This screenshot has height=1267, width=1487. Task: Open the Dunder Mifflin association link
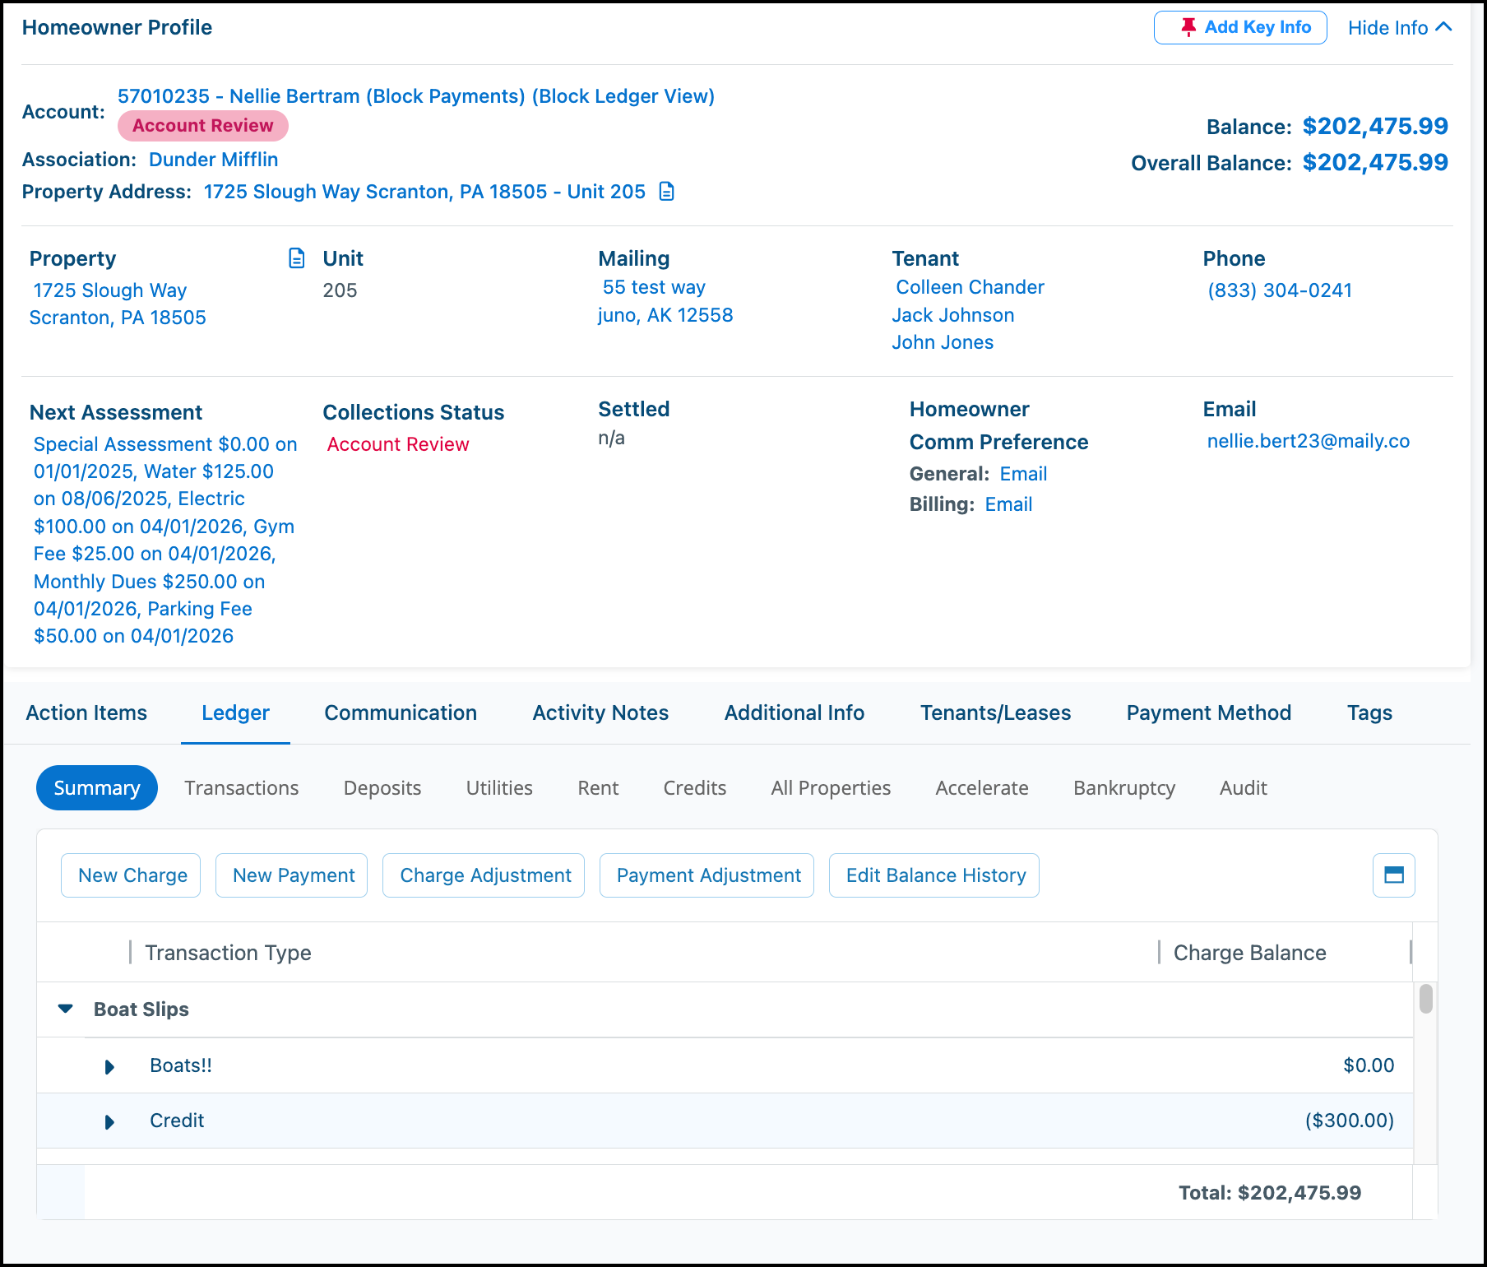pos(214,160)
